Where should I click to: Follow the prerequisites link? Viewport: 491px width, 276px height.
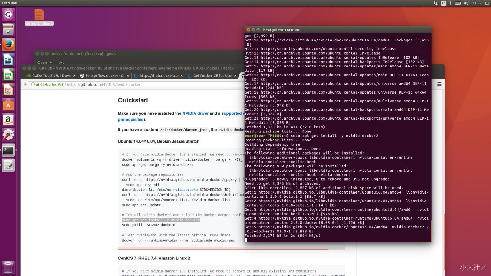tap(130, 119)
